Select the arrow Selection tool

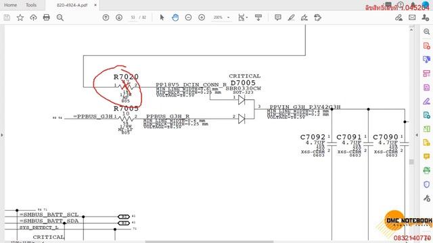click(x=162, y=18)
